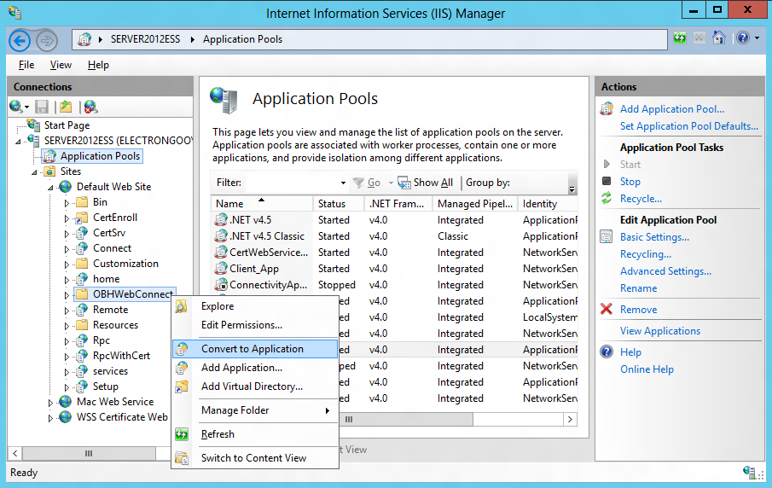Image resolution: width=772 pixels, height=488 pixels.
Task: Select the RpcWithCert tree node
Action: [121, 356]
